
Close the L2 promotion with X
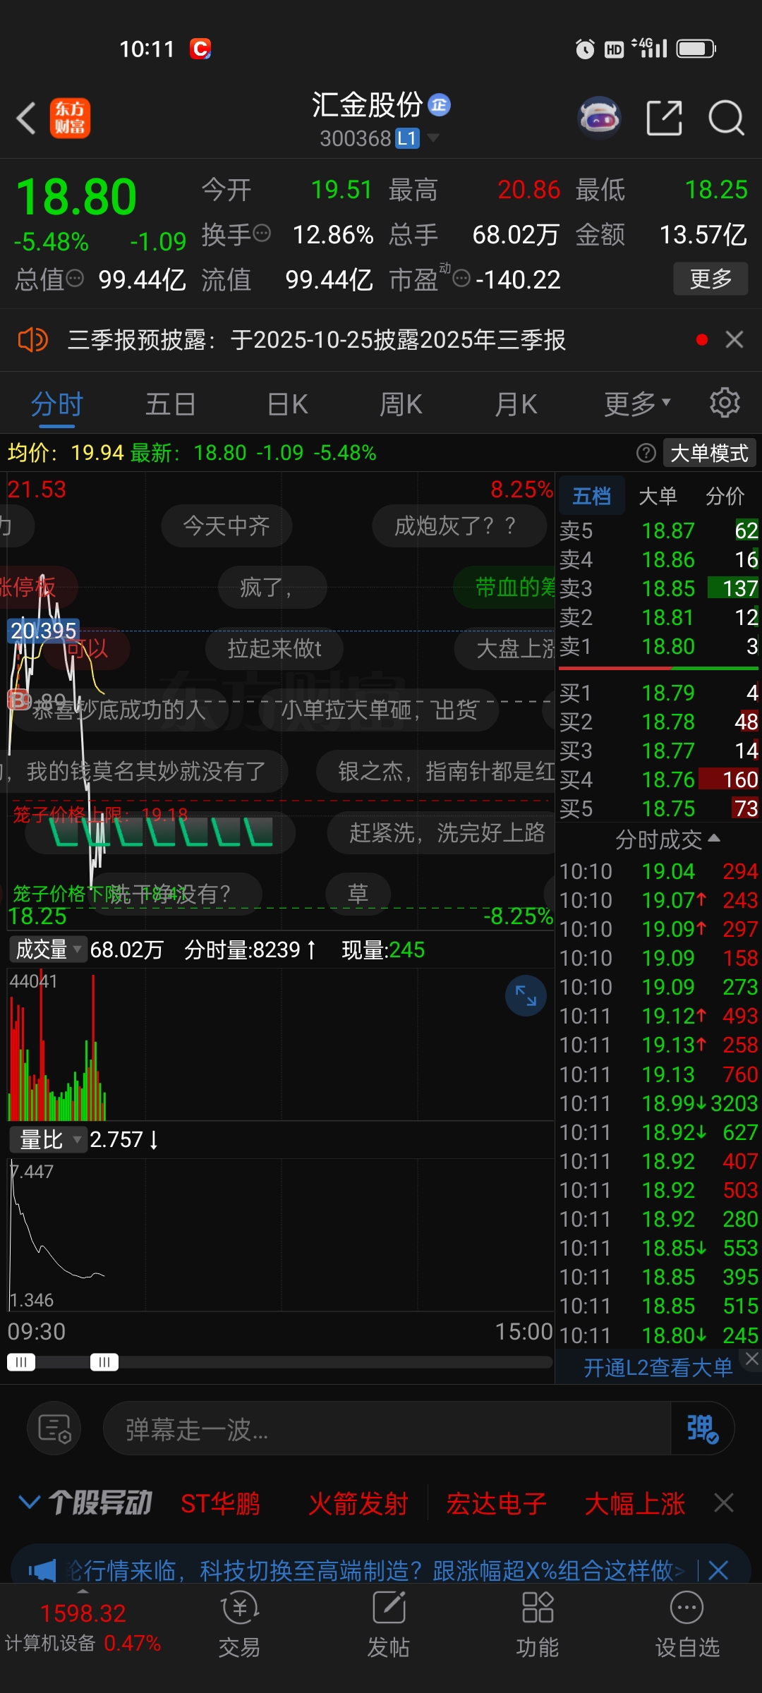[752, 1359]
